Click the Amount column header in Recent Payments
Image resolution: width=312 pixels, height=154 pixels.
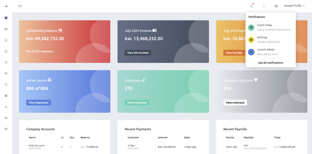click(163, 138)
